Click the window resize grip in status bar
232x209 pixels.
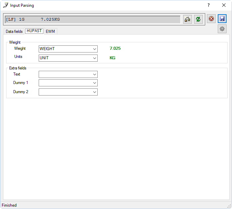pos(229,206)
